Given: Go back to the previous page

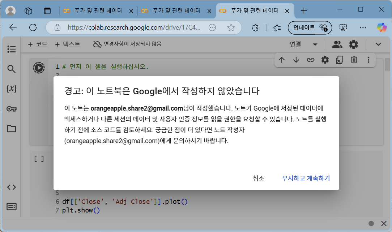Looking at the screenshot, I should click(13, 27).
